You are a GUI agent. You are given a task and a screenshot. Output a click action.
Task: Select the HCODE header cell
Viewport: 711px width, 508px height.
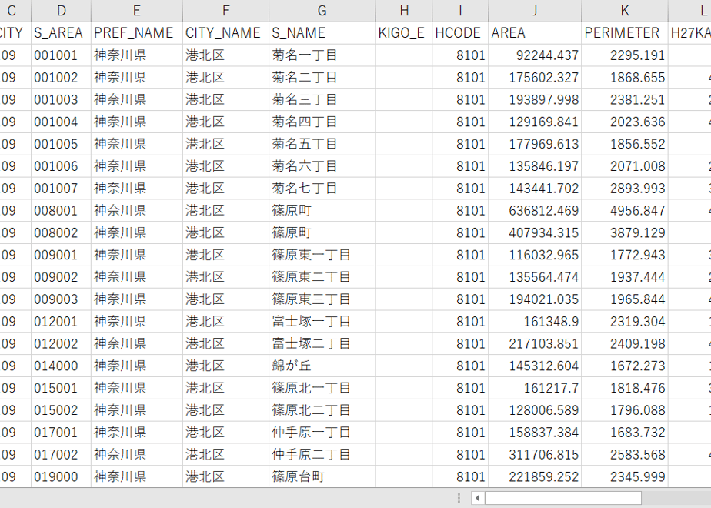click(460, 33)
